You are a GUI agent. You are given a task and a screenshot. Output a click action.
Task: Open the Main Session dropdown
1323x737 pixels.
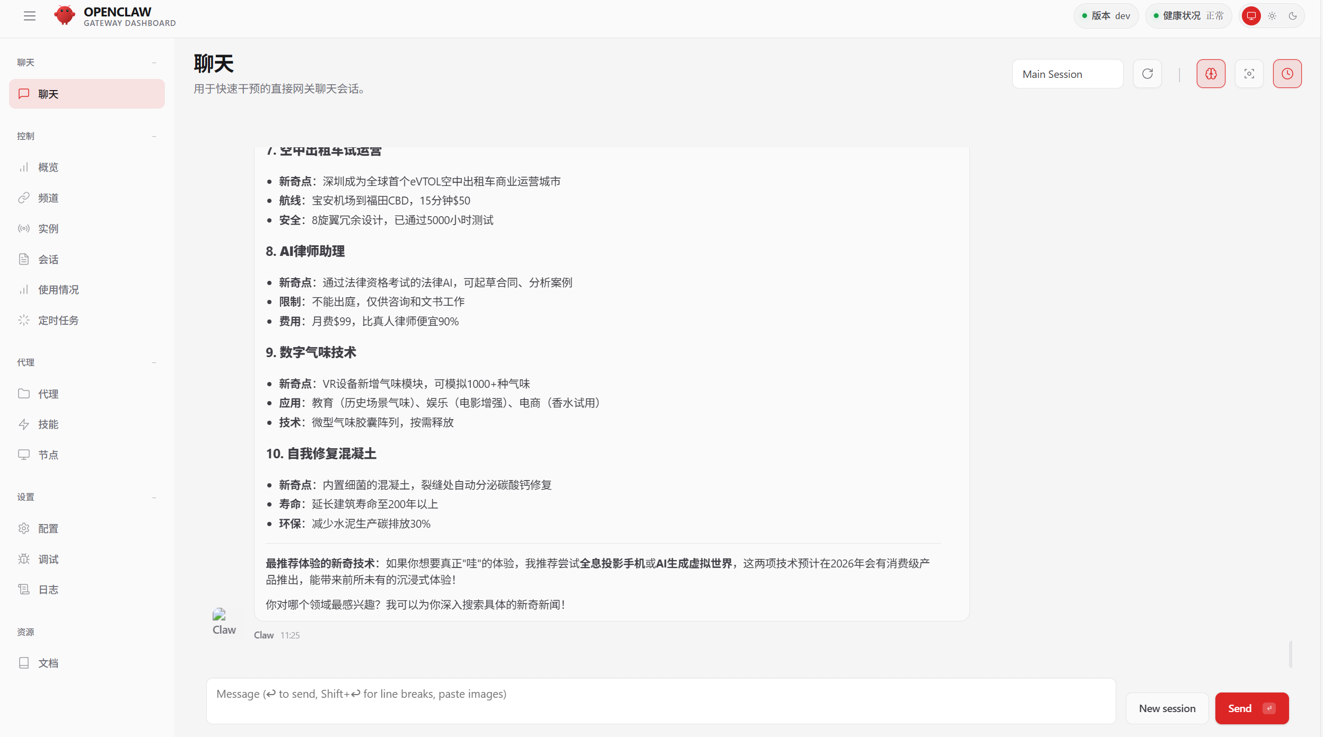pyautogui.click(x=1067, y=74)
